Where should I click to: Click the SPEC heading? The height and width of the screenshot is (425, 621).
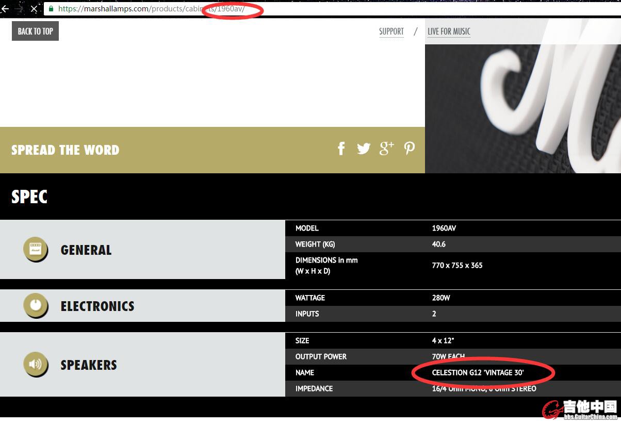click(29, 197)
